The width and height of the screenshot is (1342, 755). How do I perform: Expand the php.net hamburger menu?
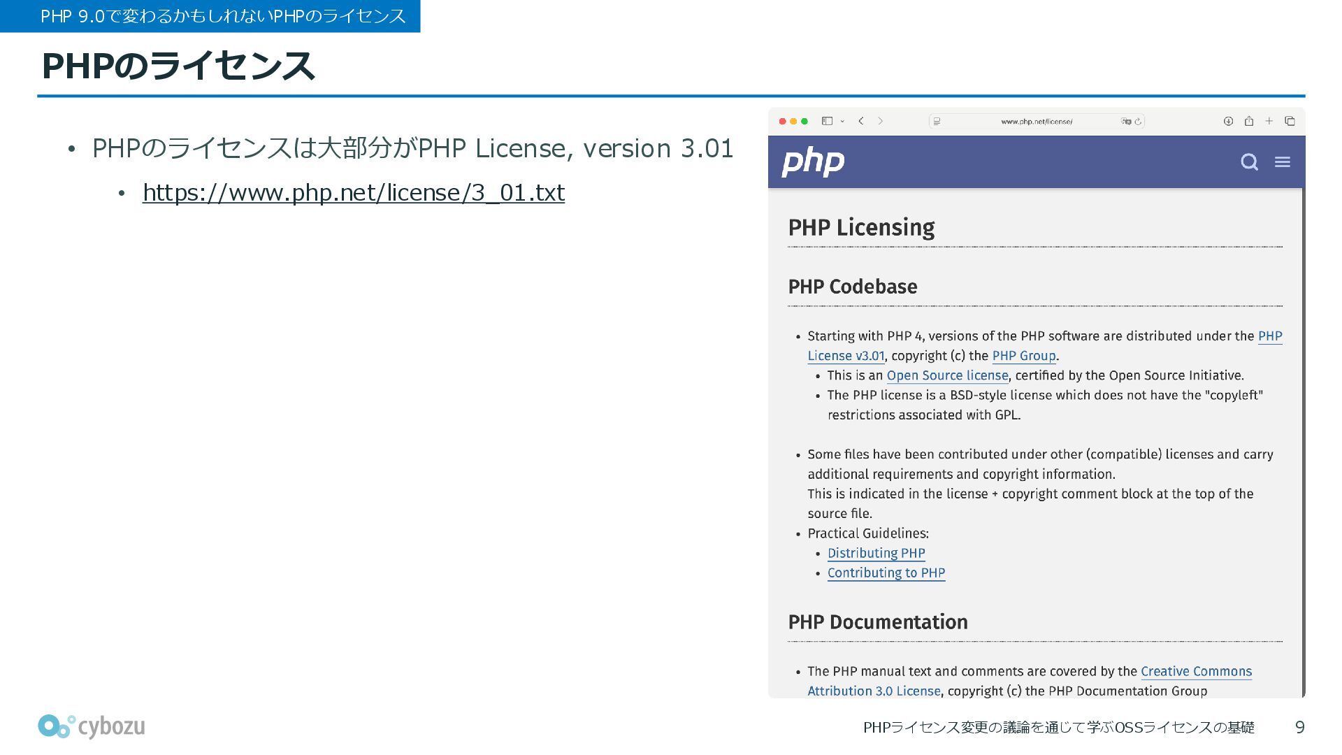tap(1282, 162)
